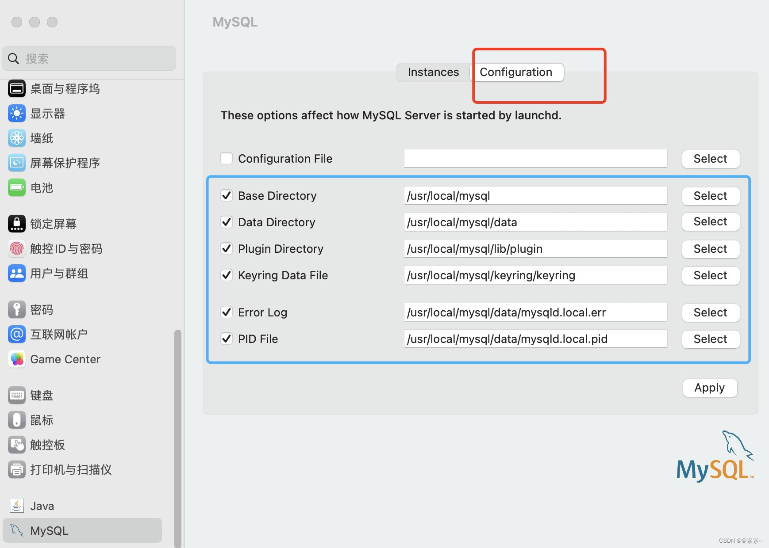Screen dimensions: 769x548
Task: Click the lib/plugin directory path field
Action: tap(535, 248)
